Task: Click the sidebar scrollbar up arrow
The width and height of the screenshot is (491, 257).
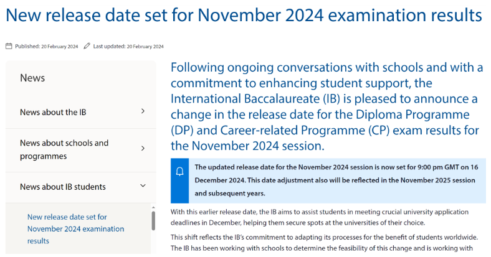Action: coord(153,208)
